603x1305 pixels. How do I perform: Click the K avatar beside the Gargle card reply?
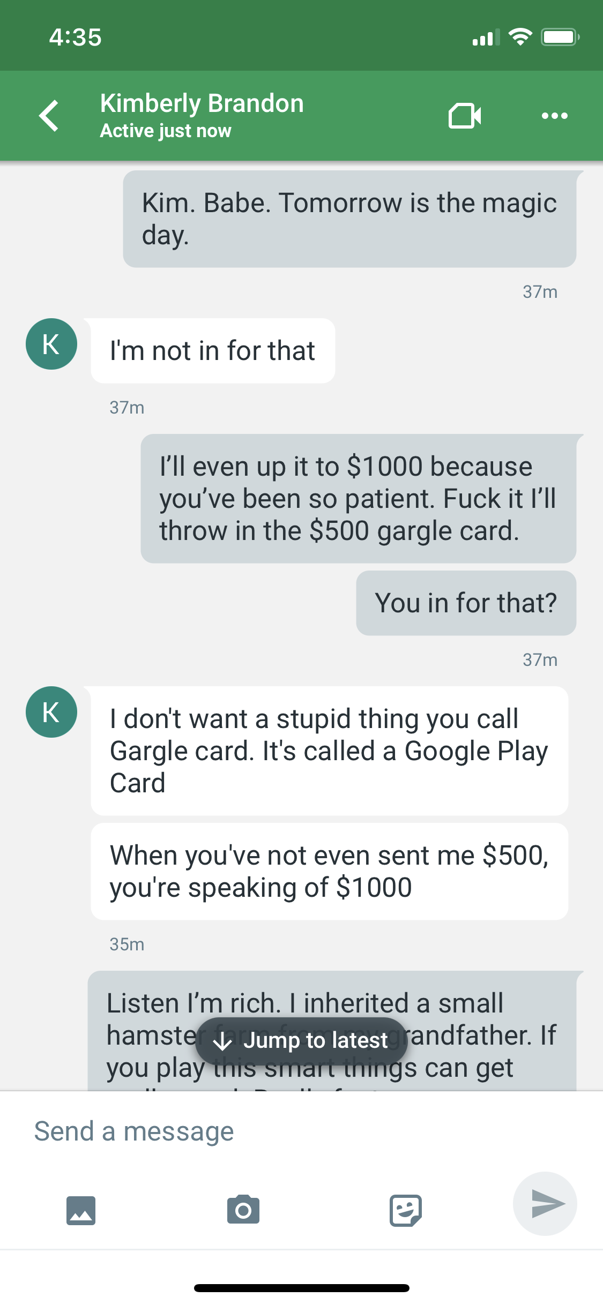(51, 712)
